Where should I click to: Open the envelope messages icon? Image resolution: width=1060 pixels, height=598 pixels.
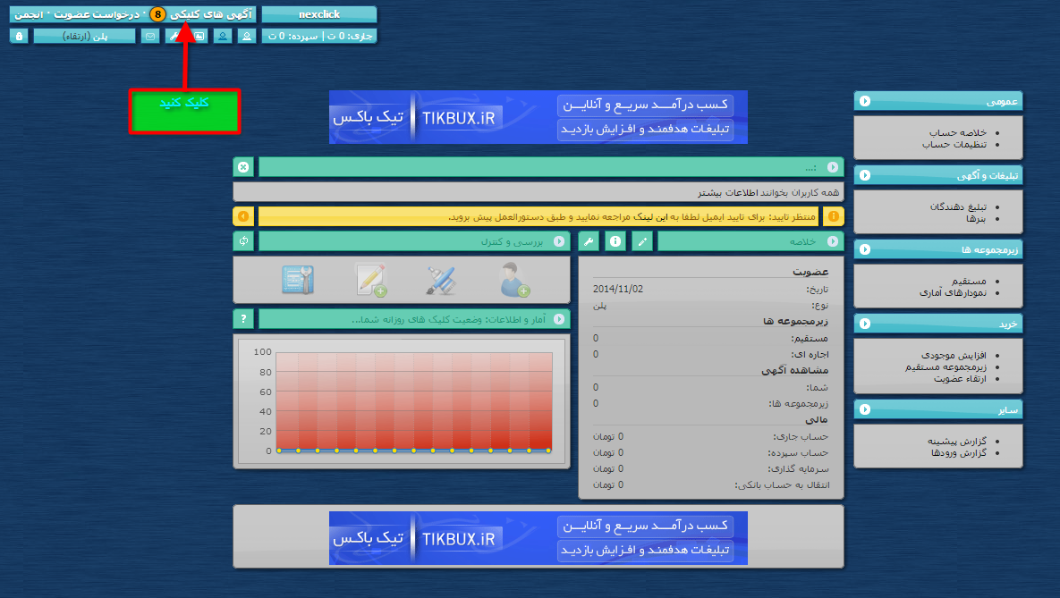[150, 36]
